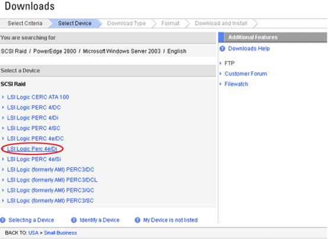
Task: Click the LSI Logic Perc 4e/Di link
Action: 32,149
